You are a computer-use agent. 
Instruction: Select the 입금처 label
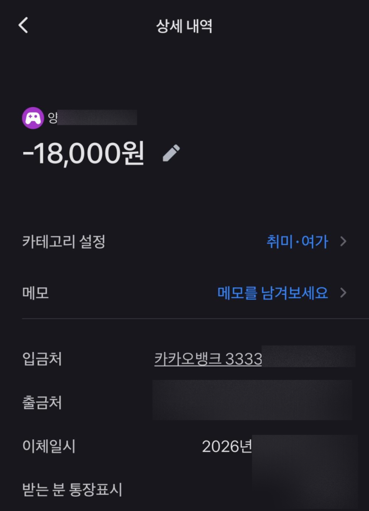pos(42,359)
